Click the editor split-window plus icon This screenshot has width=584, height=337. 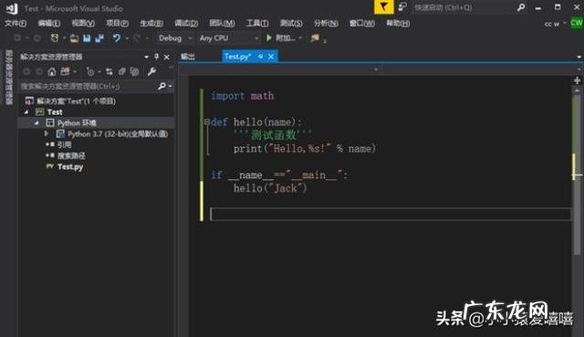pos(577,80)
